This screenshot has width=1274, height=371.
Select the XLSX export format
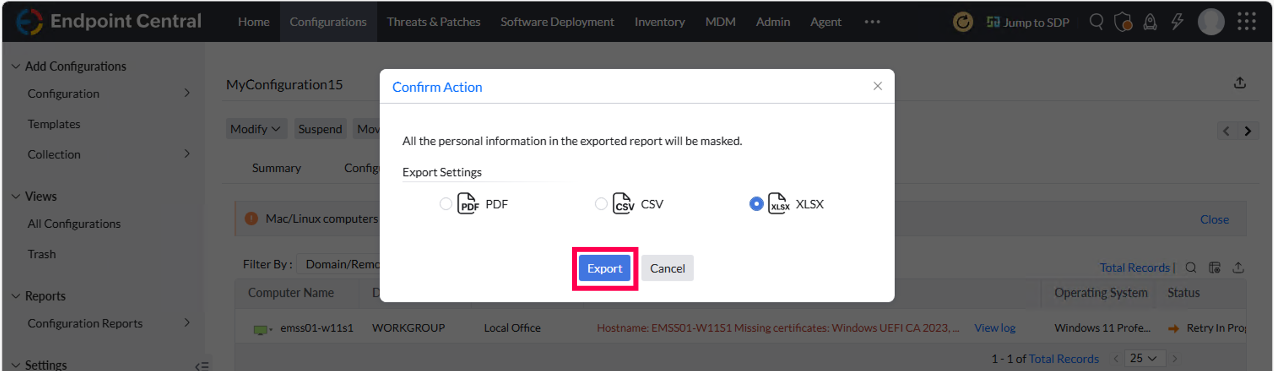tap(756, 204)
